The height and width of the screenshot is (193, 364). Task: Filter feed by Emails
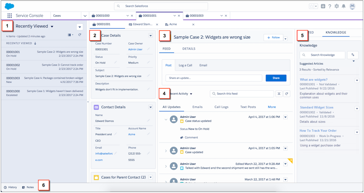coord(197,107)
